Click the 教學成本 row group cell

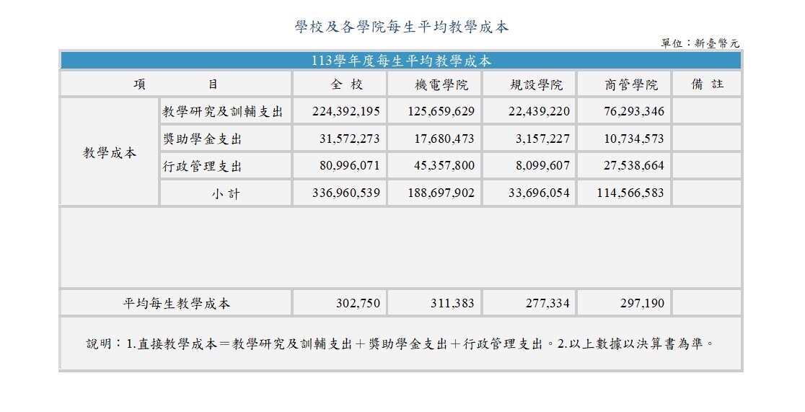click(110, 153)
